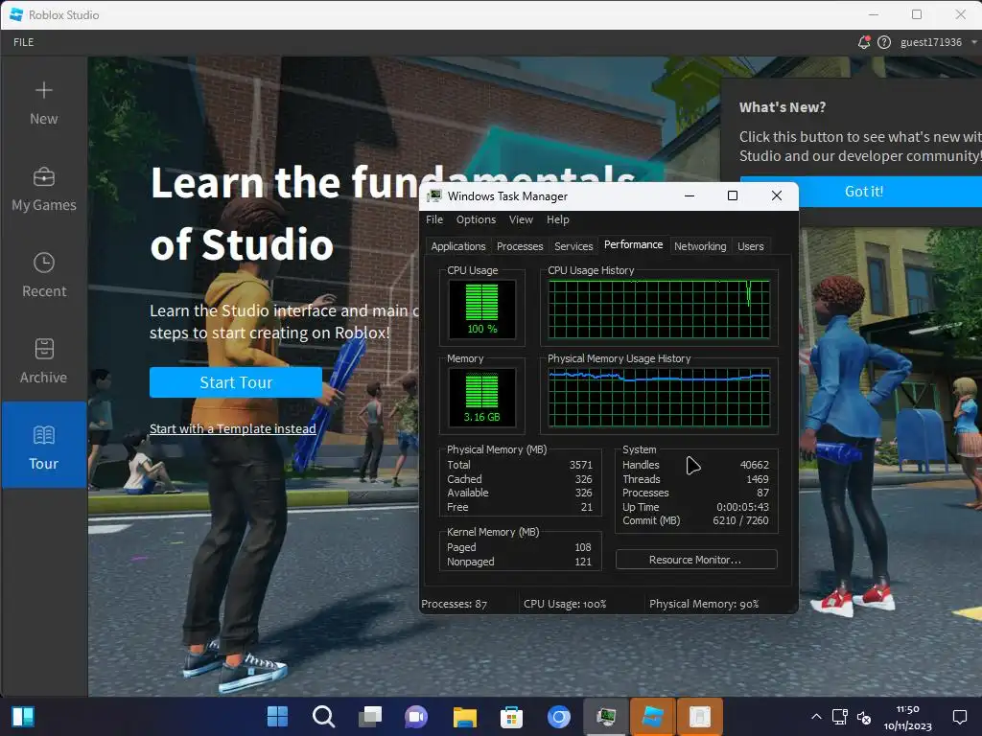Screen dimensions: 982x736
Task: Click the CPU Usage 100% meter
Action: [x=481, y=310]
